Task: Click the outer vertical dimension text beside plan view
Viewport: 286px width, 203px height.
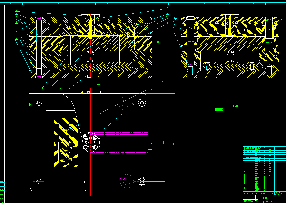Action: tap(173, 143)
